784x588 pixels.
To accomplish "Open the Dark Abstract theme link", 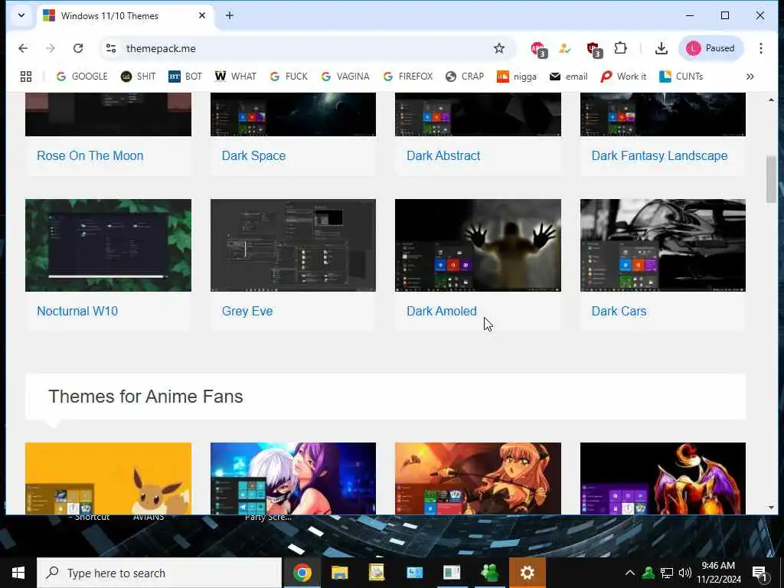I will pos(443,155).
